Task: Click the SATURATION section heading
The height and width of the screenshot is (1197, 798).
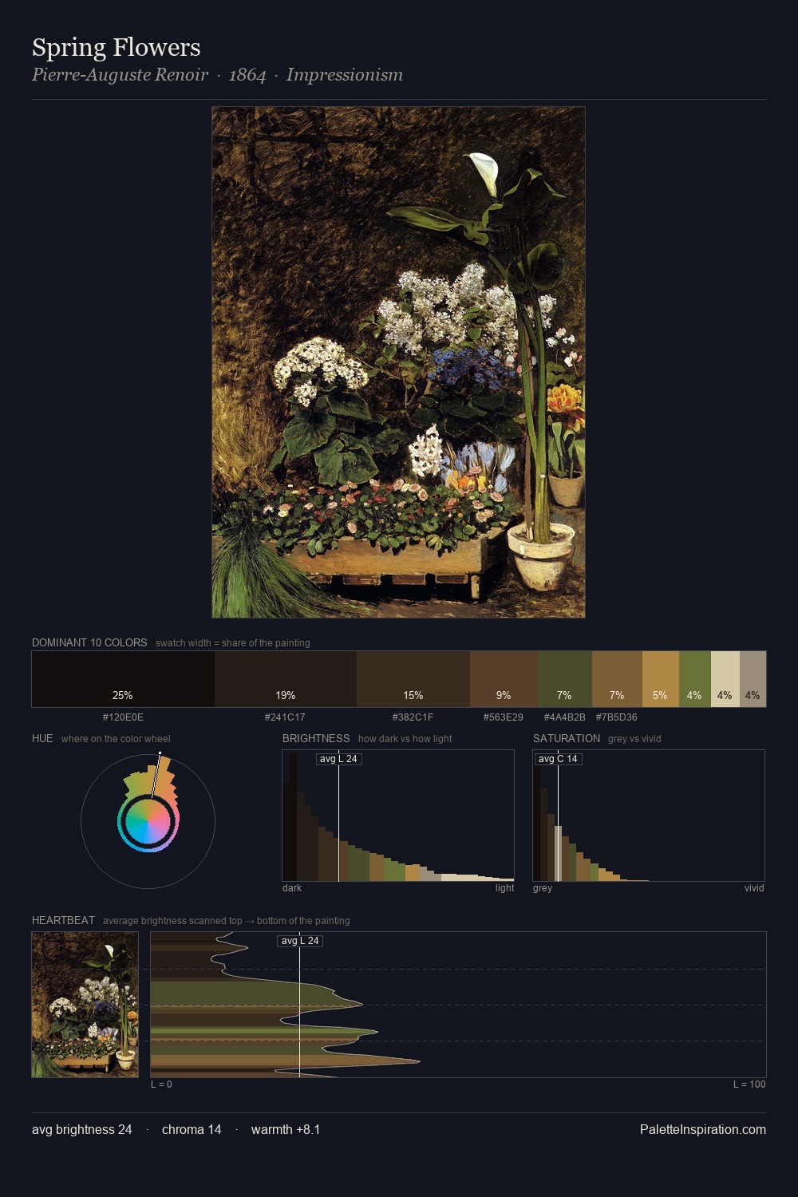Action: [x=567, y=738]
